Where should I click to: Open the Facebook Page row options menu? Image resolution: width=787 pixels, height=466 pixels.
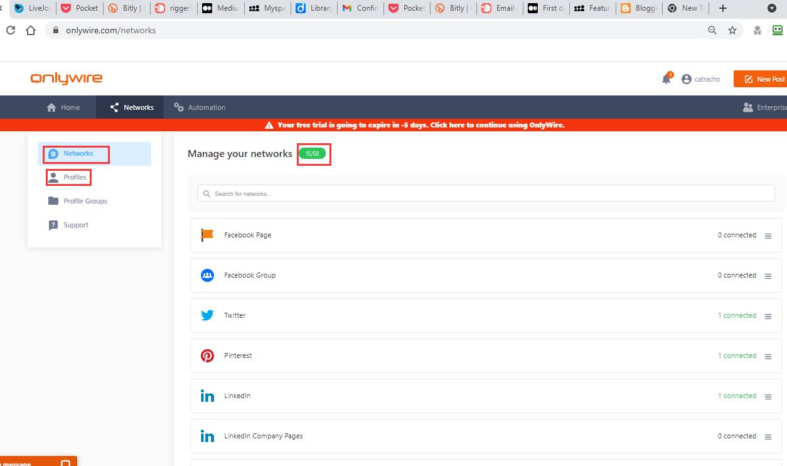tap(768, 236)
